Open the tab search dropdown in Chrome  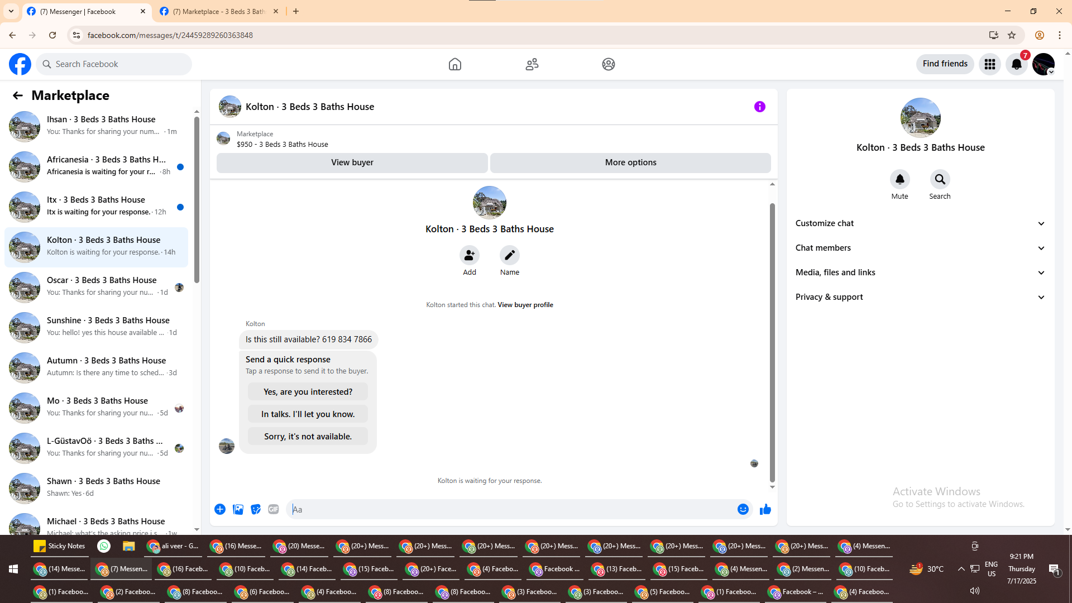point(11,11)
